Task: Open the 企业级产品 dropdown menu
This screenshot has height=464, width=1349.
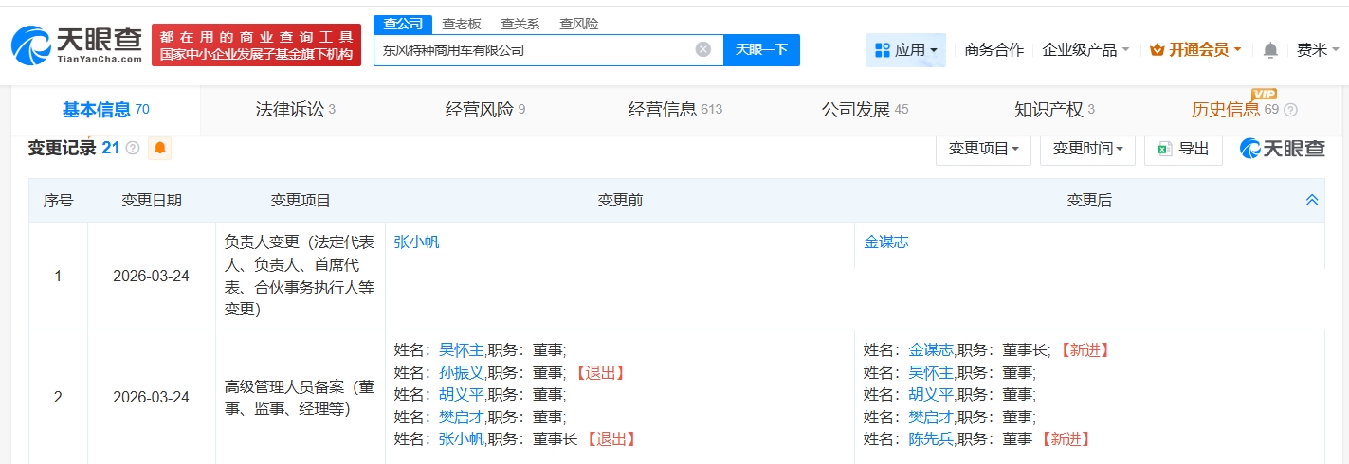Action: tap(1085, 50)
